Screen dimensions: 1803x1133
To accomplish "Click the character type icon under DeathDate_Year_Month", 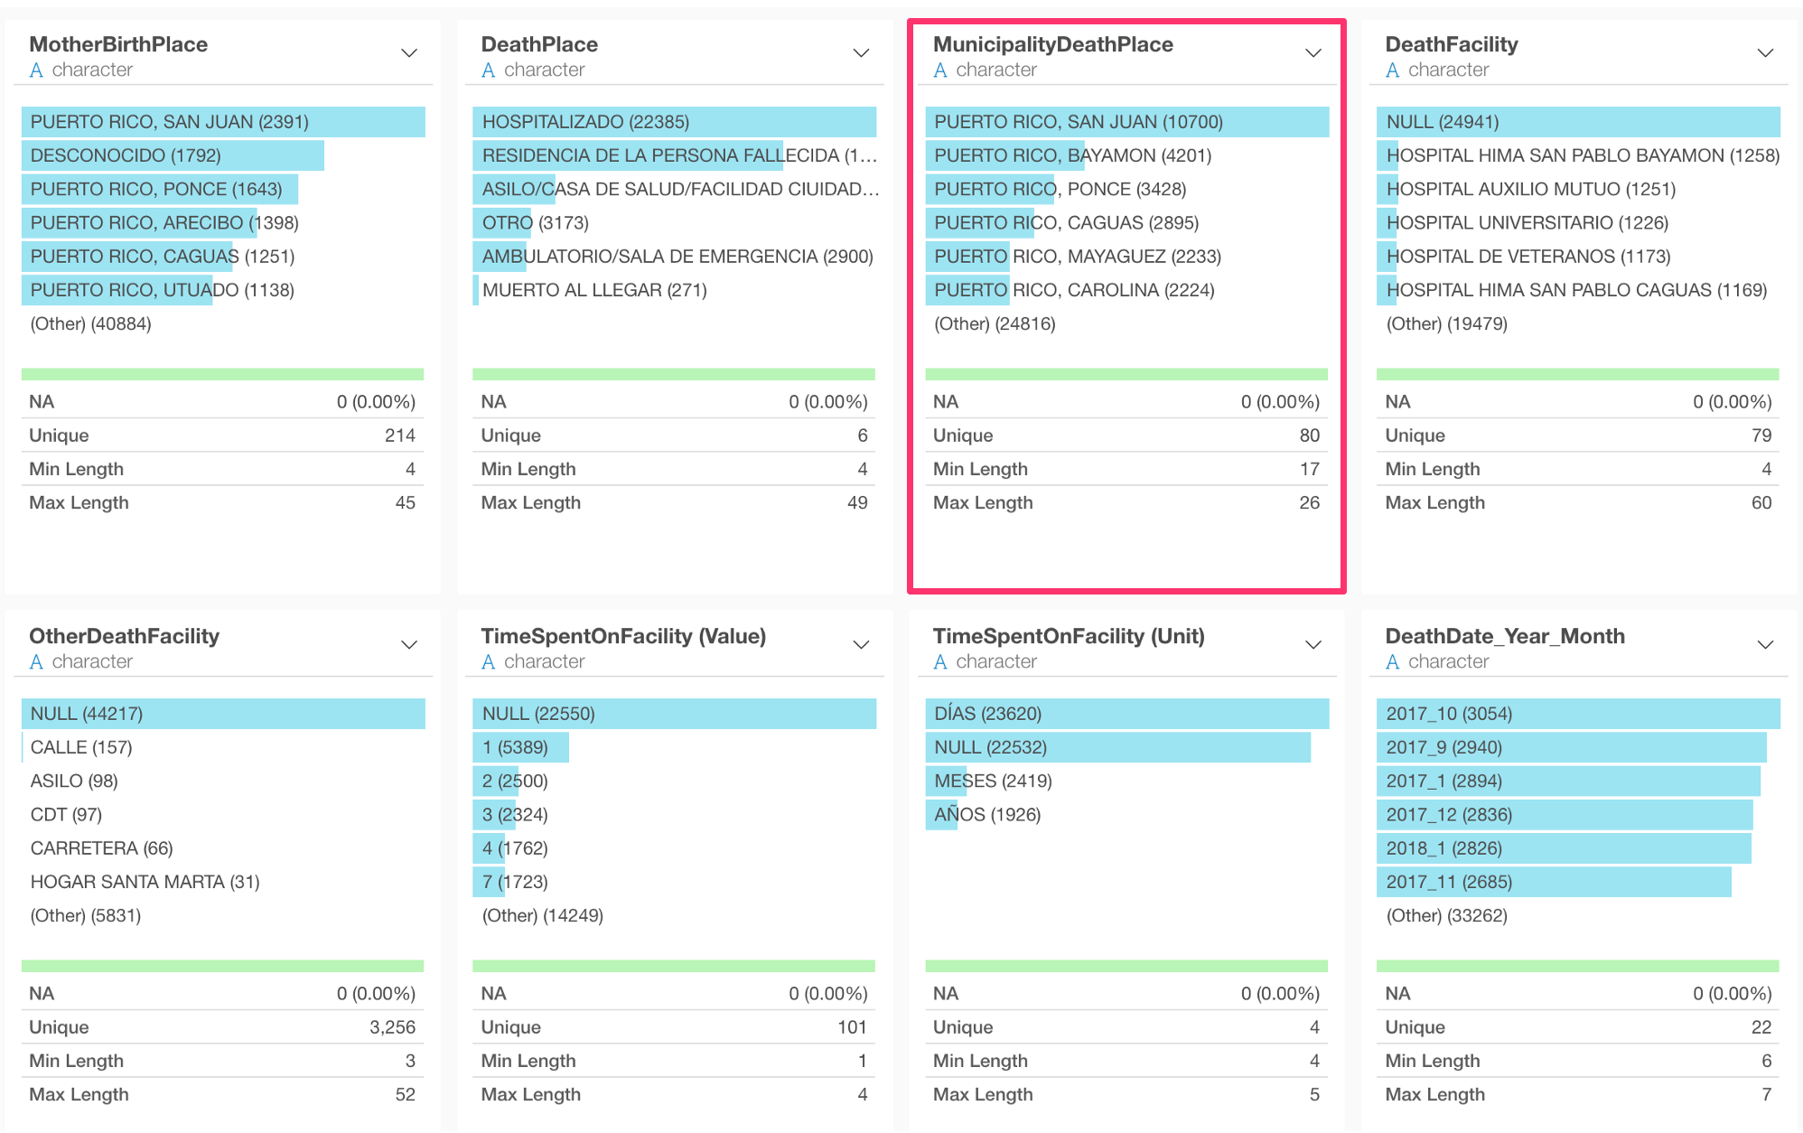I will click(1393, 661).
